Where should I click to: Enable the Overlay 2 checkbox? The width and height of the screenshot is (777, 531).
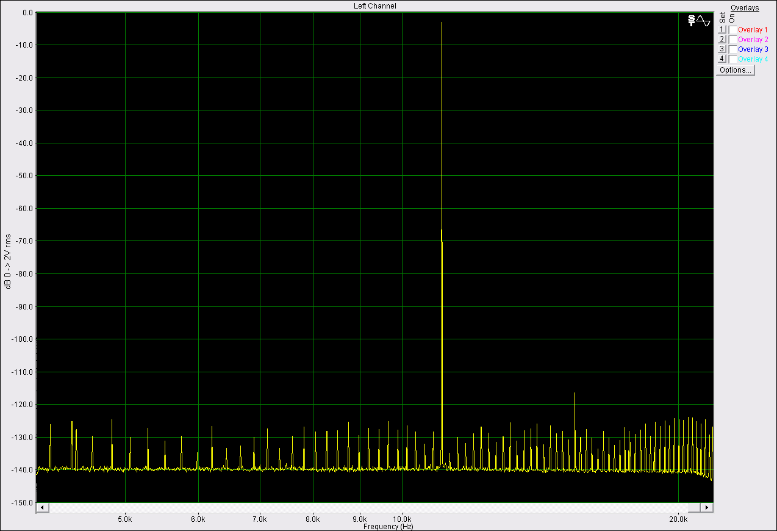(x=732, y=39)
